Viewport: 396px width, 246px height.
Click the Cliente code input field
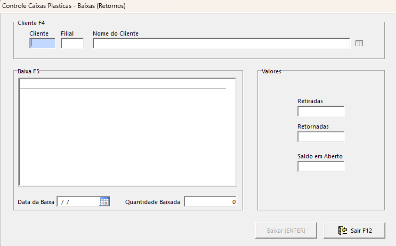[43, 44]
